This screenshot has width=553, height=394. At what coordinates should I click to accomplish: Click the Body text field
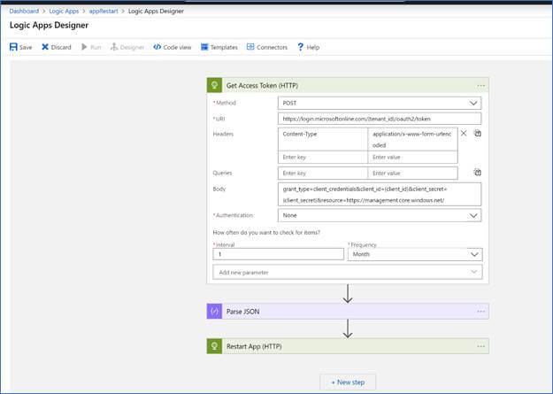pos(380,194)
